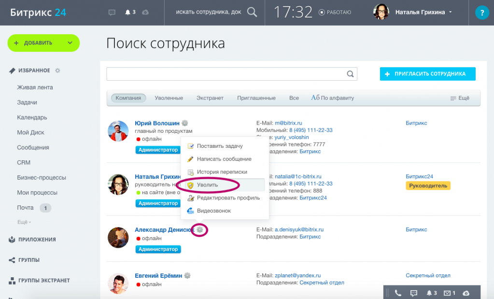Click the Руководитель yellow badge

(x=428, y=185)
